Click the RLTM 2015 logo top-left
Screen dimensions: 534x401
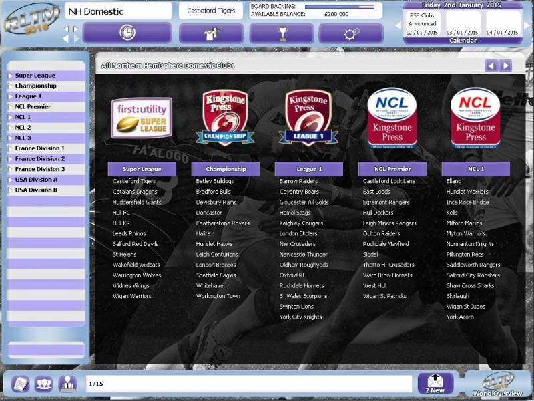(x=31, y=21)
